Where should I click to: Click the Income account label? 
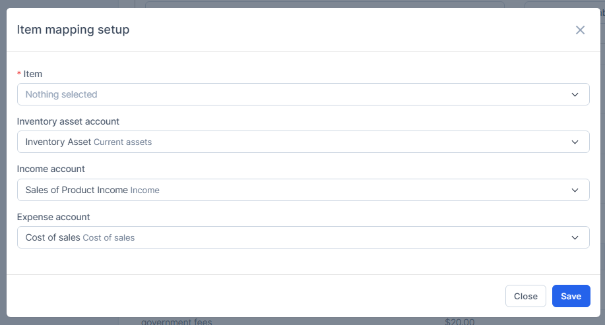(51, 169)
